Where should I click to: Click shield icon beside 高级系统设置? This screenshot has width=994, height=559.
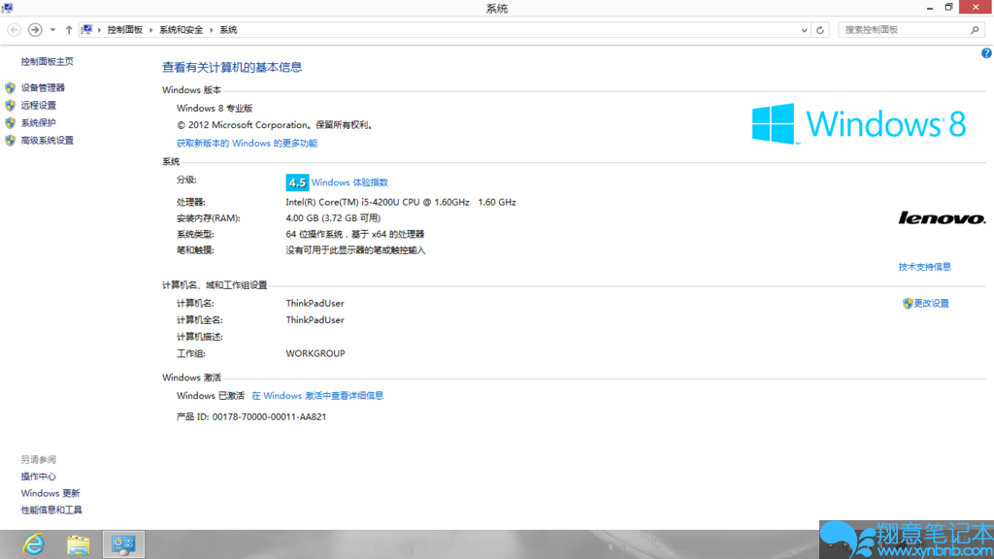pyautogui.click(x=10, y=140)
